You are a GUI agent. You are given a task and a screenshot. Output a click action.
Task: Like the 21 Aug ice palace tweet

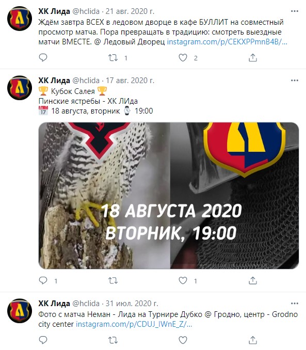183,58
